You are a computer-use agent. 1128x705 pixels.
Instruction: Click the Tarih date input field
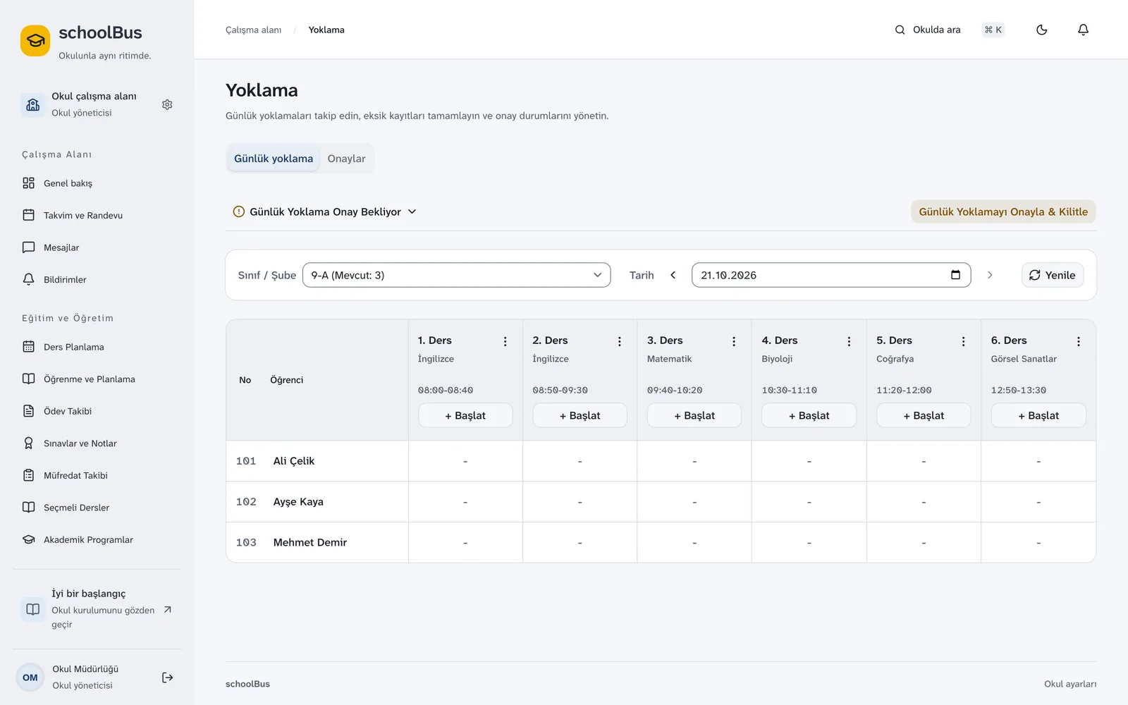tap(831, 275)
